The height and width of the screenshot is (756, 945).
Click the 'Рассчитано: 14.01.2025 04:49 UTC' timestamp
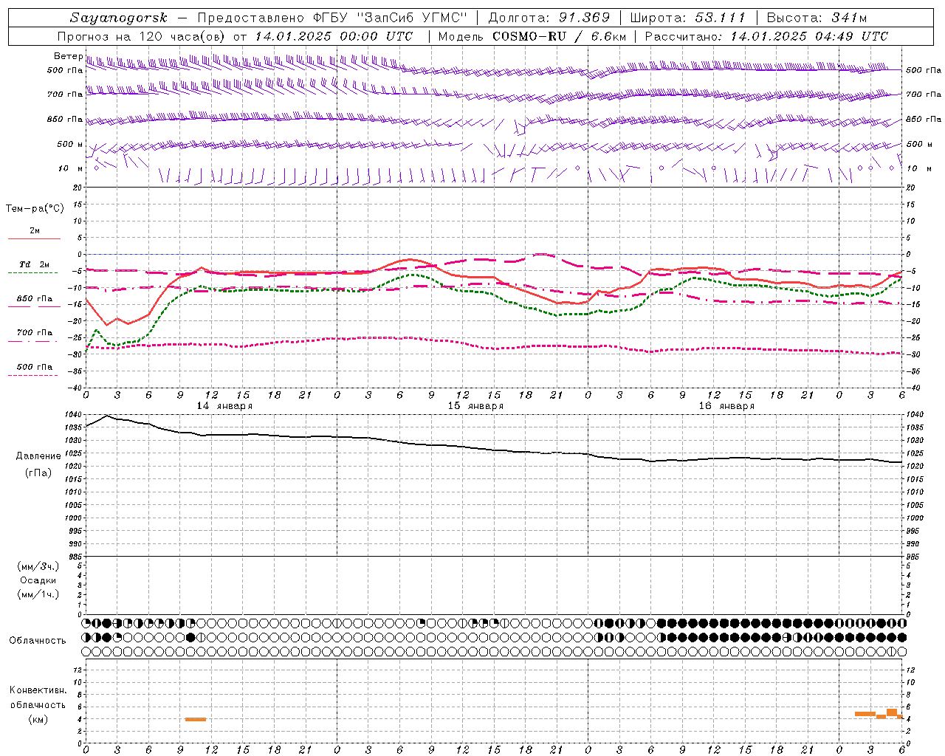click(x=766, y=36)
